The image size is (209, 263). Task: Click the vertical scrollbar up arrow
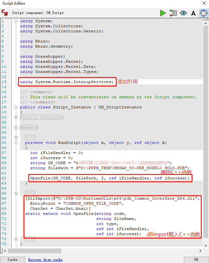coord(206,23)
